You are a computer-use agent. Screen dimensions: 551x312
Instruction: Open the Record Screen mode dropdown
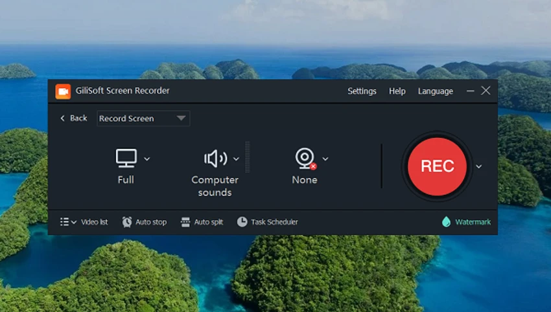coord(143,118)
